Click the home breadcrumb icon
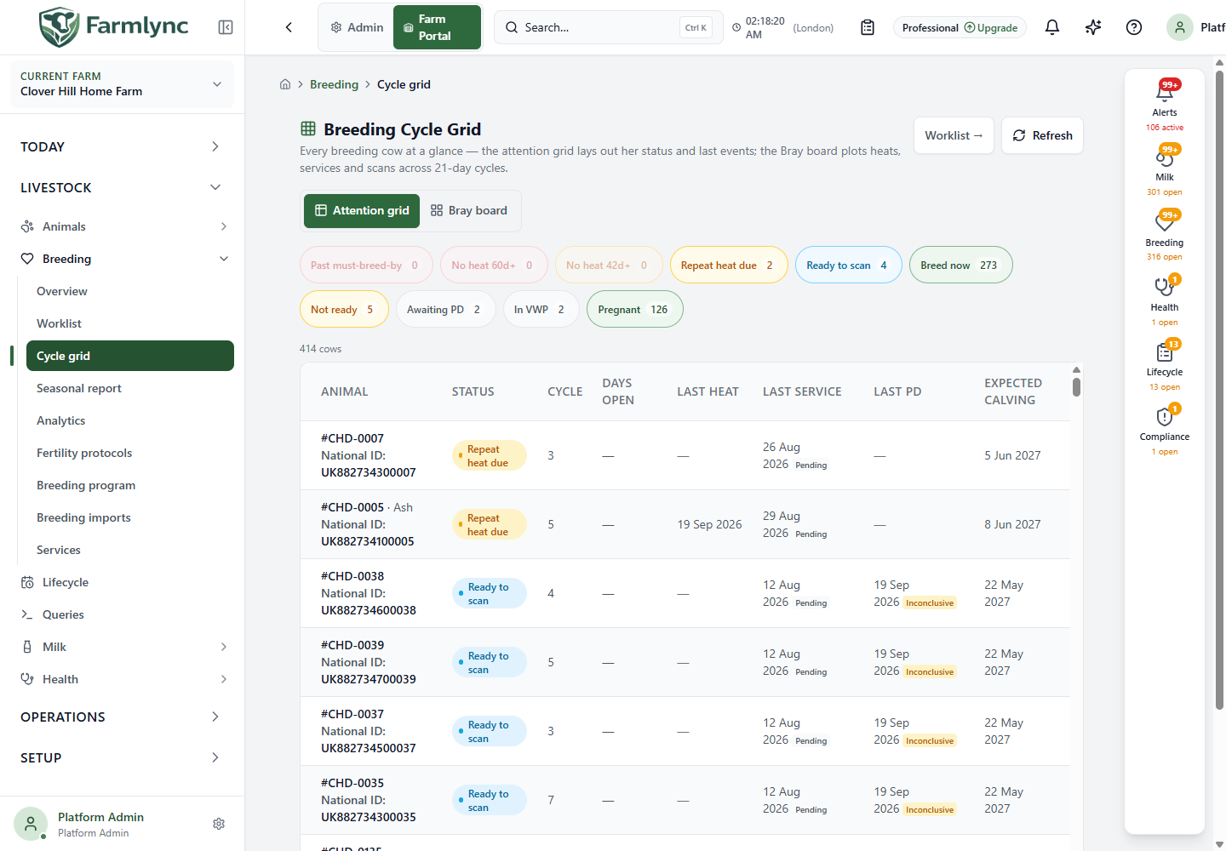The width and height of the screenshot is (1226, 851). pos(285,84)
